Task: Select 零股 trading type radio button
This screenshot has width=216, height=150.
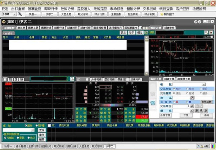Action: [201, 89]
